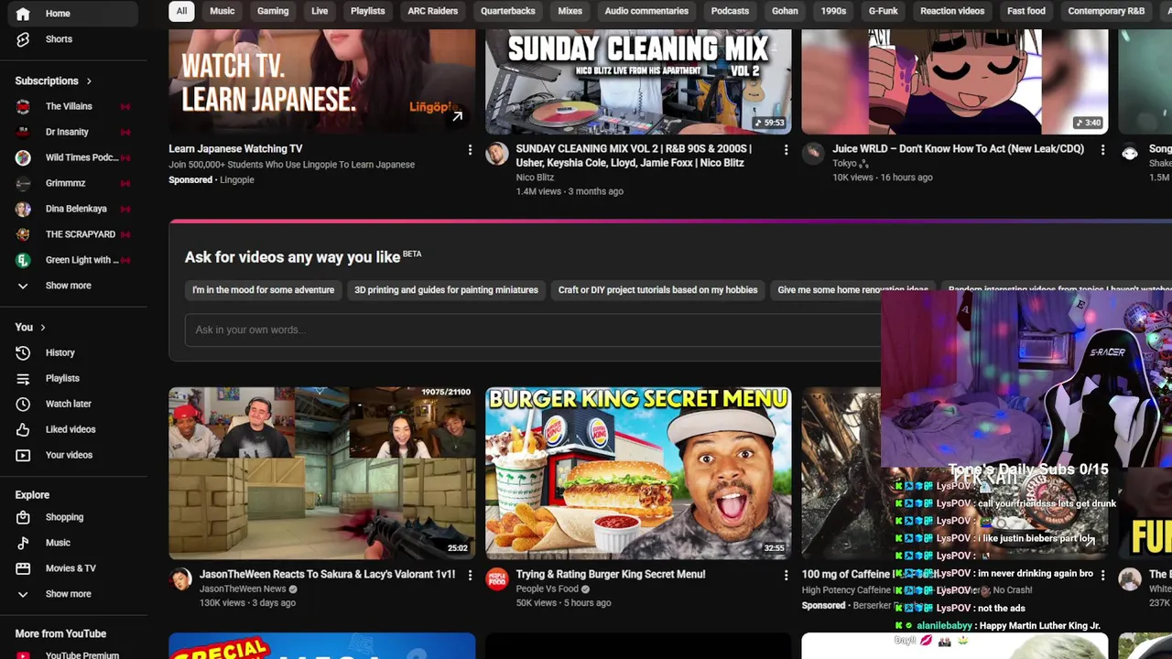Select the ARC Raiders filter chip
This screenshot has height=659, width=1172.
pos(433,11)
